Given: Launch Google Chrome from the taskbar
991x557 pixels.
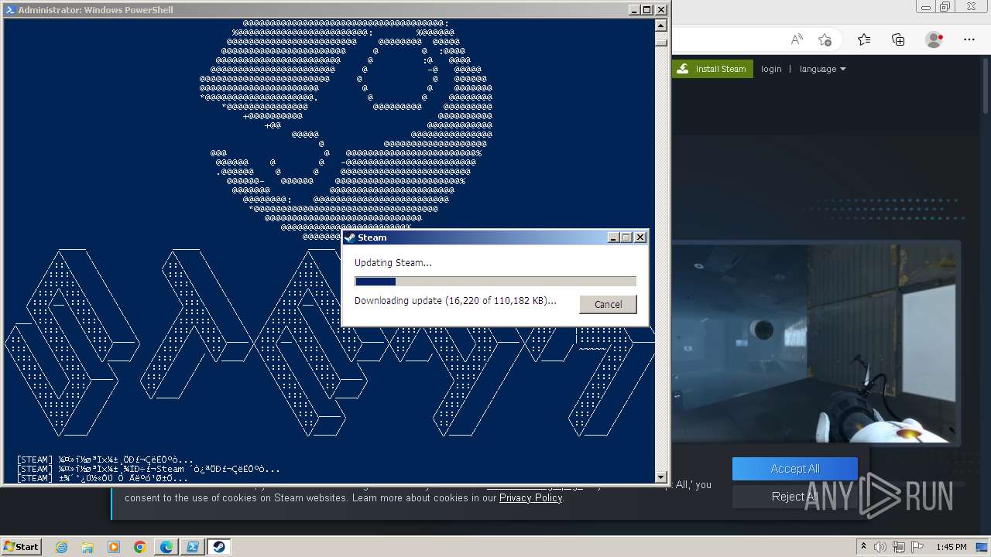Looking at the screenshot, I should 139,547.
